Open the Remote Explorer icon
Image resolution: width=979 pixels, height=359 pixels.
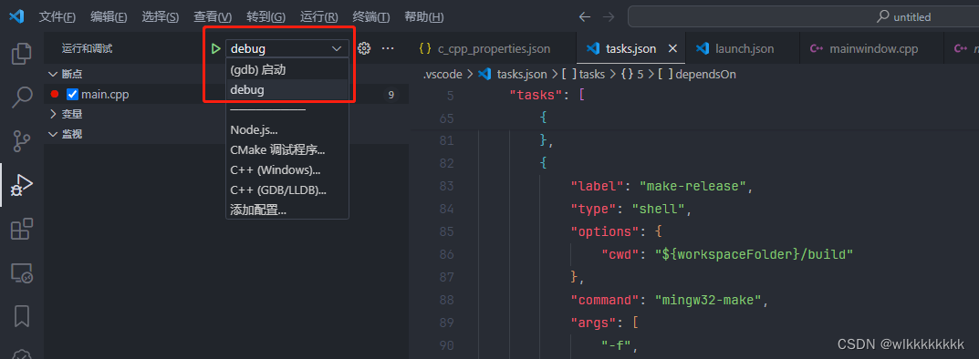tap(22, 272)
